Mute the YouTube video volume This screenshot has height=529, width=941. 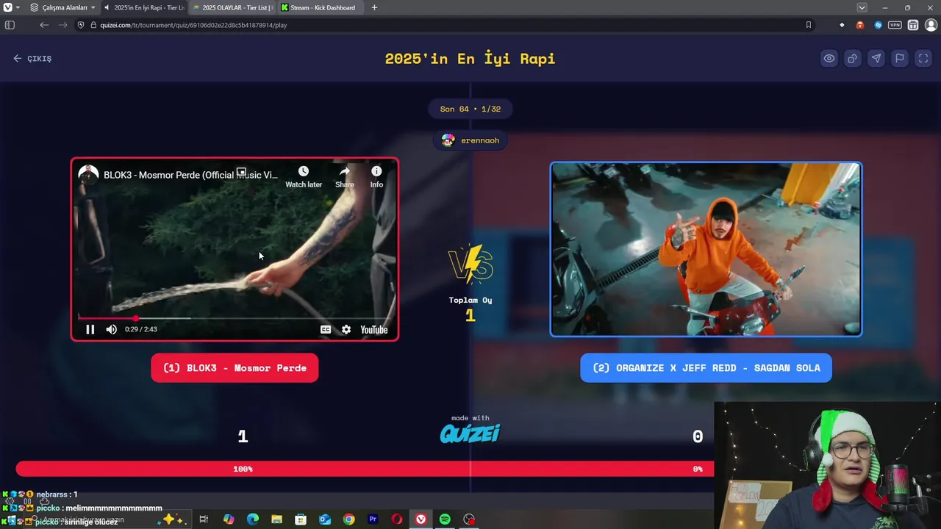111,330
